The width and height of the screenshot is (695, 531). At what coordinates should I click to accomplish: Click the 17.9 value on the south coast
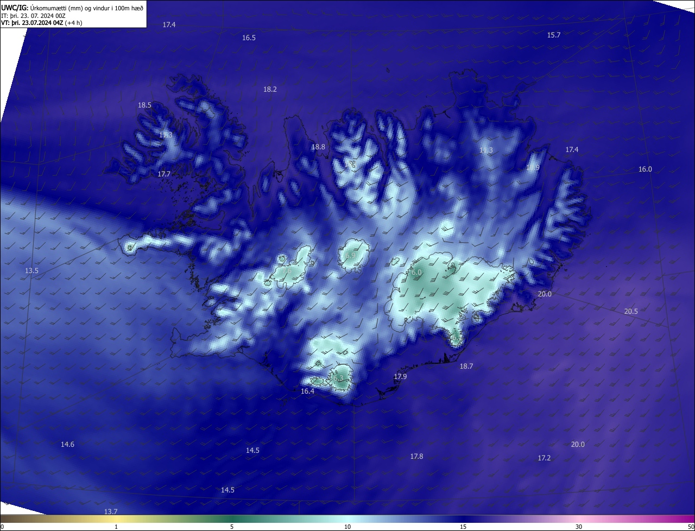pos(400,377)
